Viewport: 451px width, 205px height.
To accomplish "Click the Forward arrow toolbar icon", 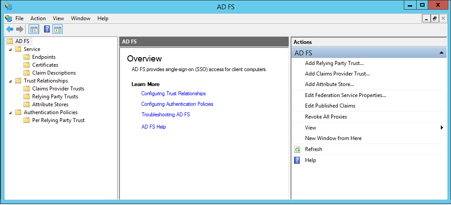I will pyautogui.click(x=19, y=29).
